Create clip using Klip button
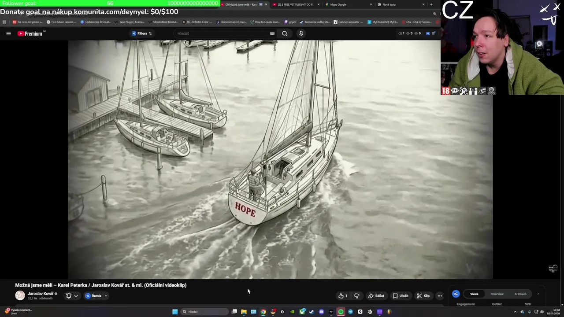This screenshot has height=317, width=564. coord(423,296)
